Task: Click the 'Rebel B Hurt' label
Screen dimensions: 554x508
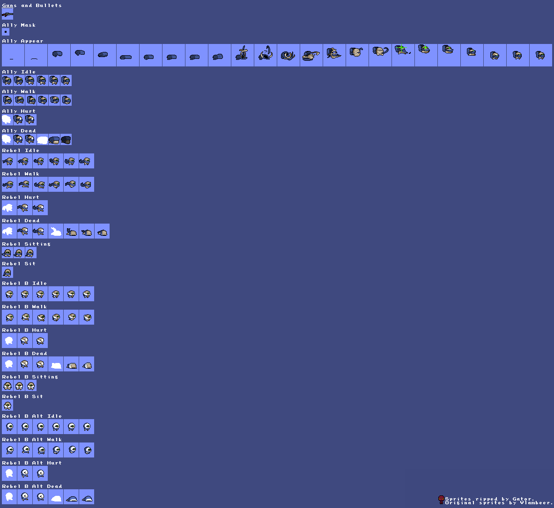Action: click(24, 330)
